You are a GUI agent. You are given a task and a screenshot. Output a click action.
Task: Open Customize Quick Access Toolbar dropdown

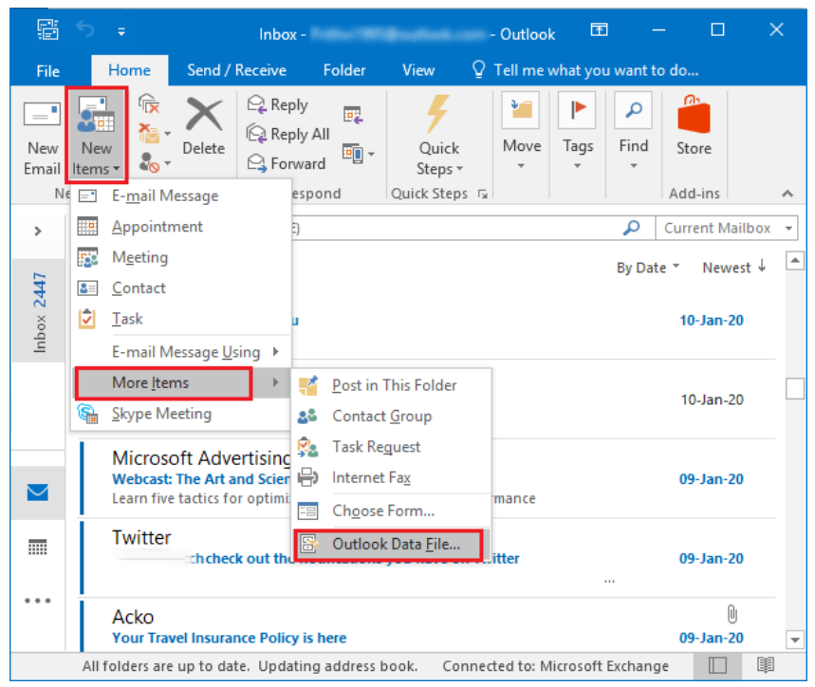121,31
